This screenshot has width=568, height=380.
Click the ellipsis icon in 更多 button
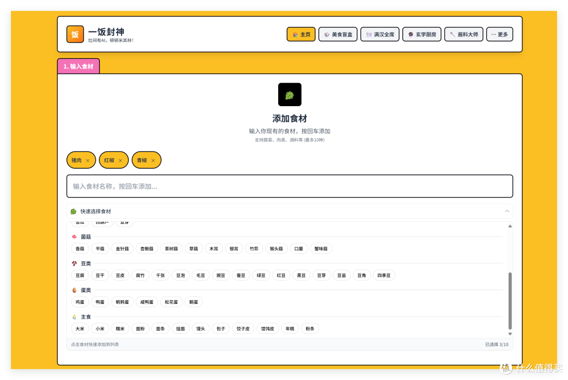click(493, 34)
